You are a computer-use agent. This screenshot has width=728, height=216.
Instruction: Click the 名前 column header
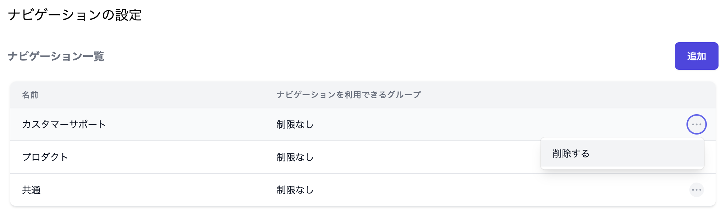point(30,95)
